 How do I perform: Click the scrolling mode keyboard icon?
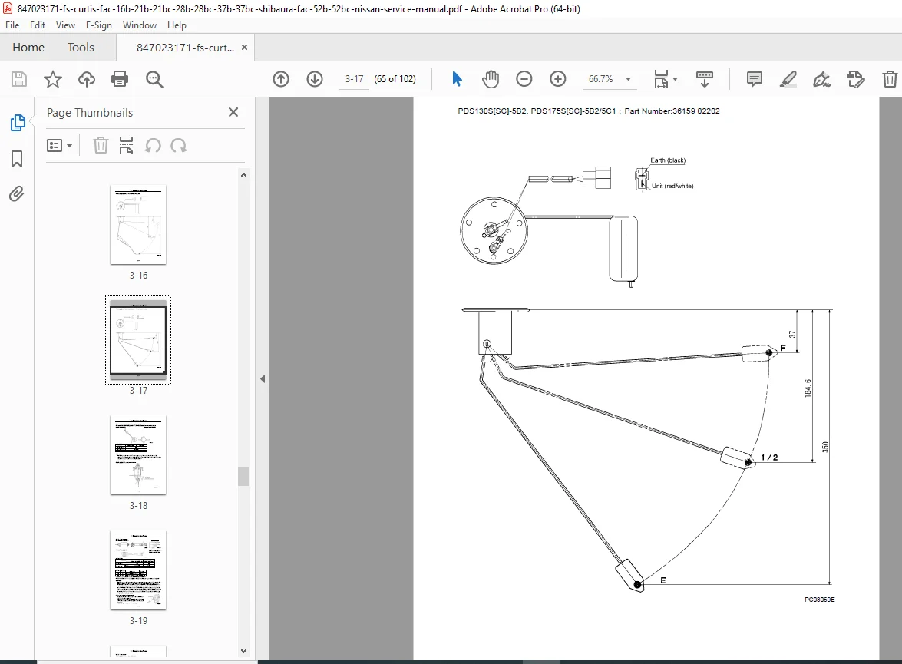pyautogui.click(x=705, y=79)
